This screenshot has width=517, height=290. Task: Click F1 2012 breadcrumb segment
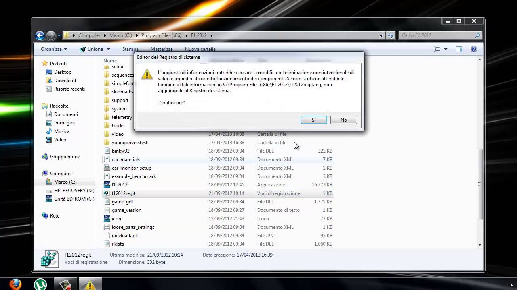pyautogui.click(x=199, y=35)
